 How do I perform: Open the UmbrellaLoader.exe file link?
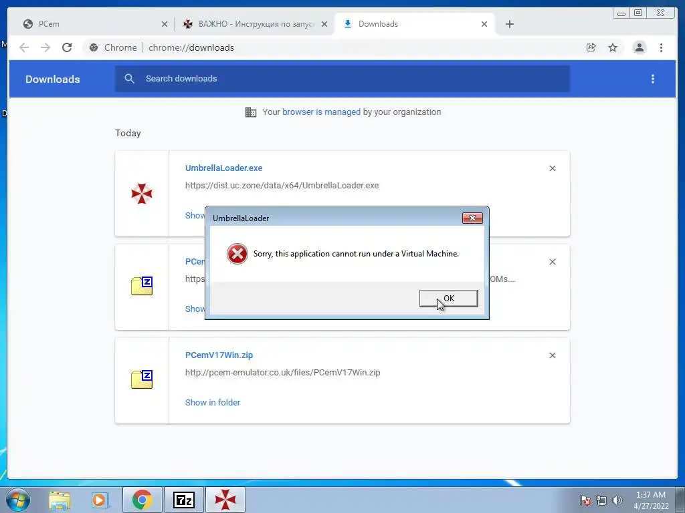click(223, 168)
